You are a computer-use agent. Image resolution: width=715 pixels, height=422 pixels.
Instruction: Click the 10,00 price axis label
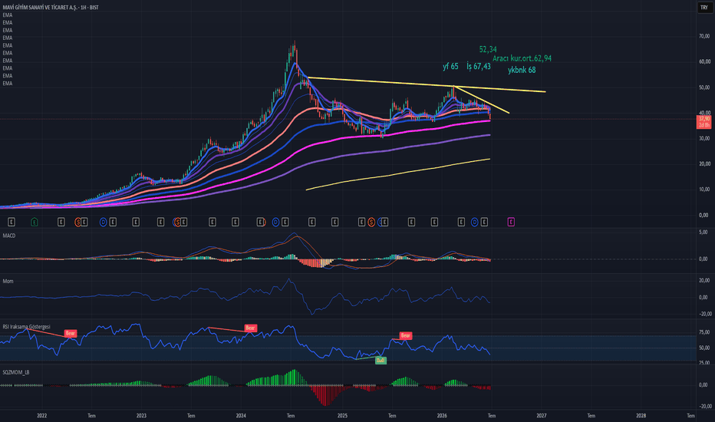coord(703,190)
